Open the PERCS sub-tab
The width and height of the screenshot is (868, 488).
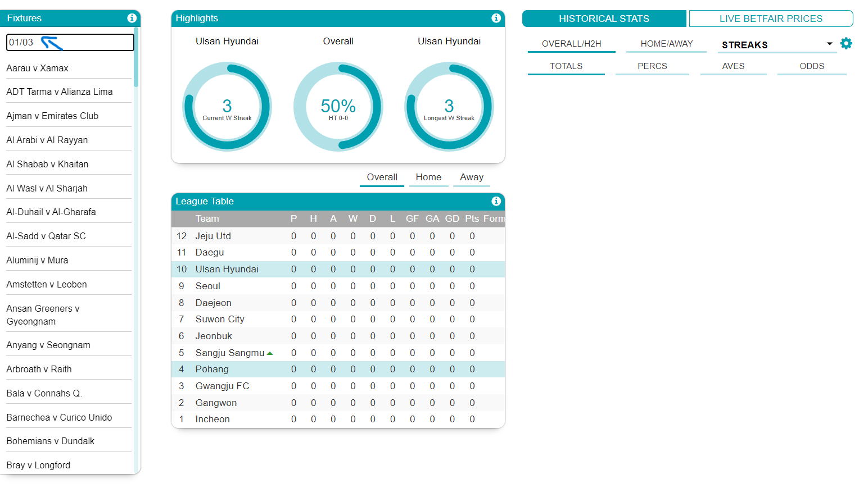coord(652,66)
